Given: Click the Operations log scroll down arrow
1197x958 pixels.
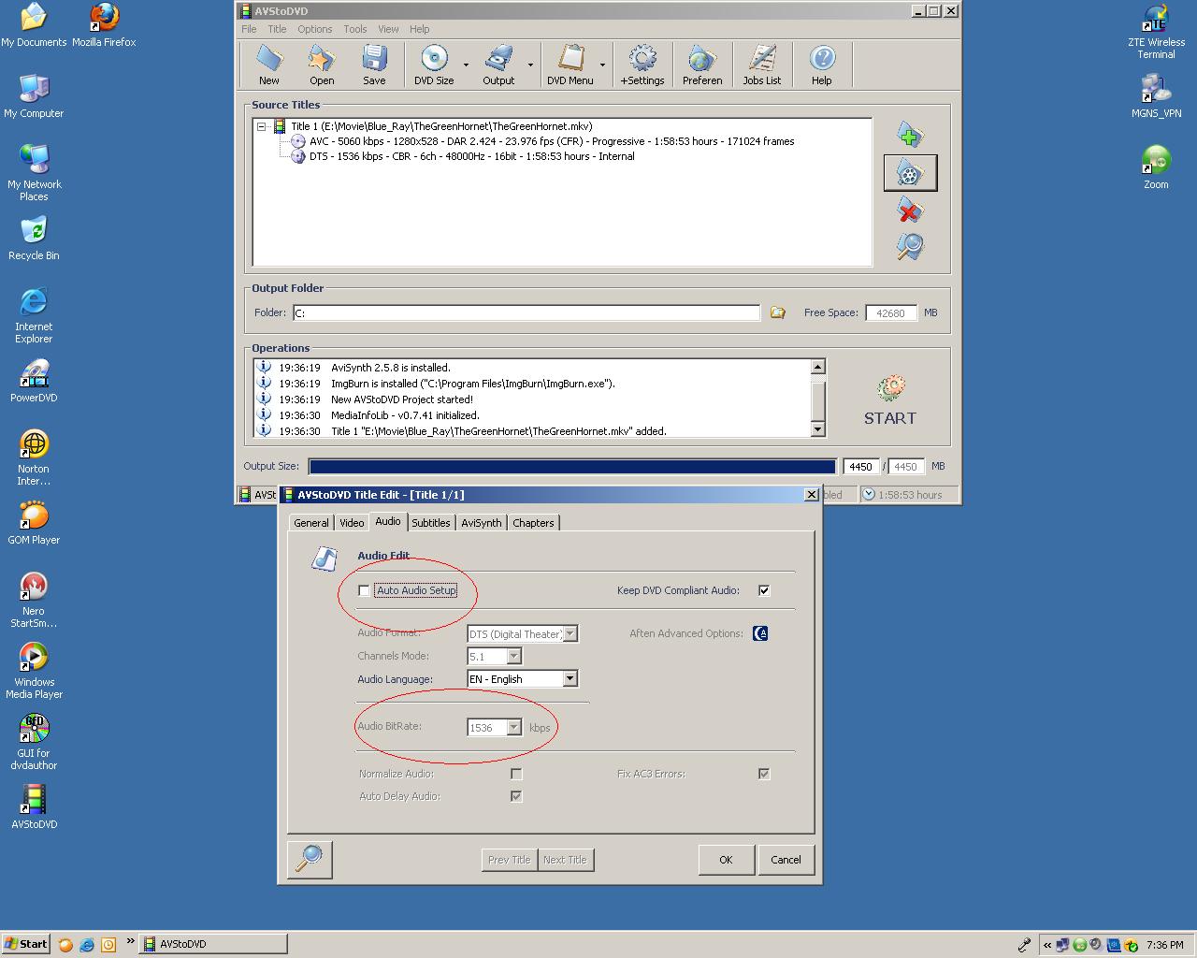Looking at the screenshot, I should 818,429.
